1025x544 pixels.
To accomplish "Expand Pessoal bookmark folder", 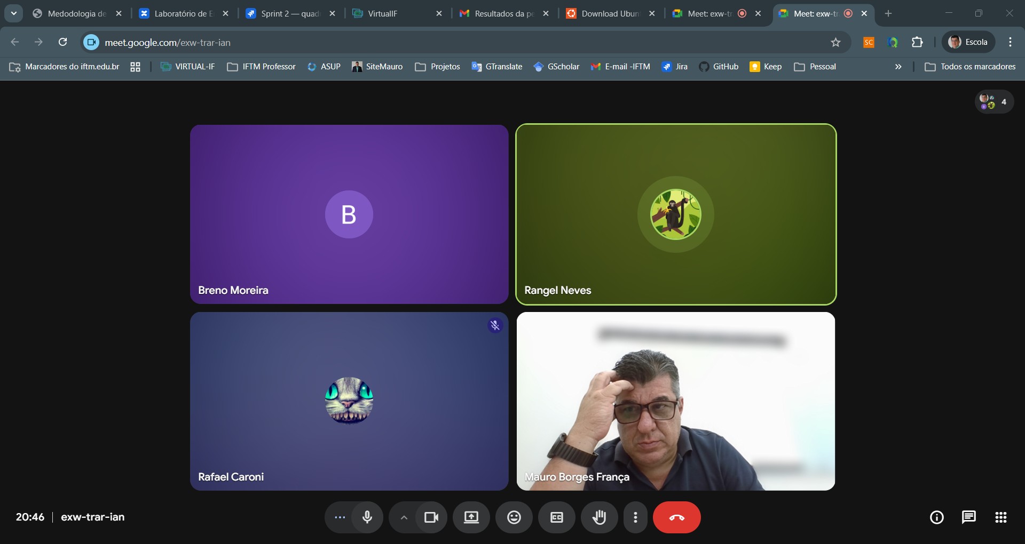I will pos(815,67).
